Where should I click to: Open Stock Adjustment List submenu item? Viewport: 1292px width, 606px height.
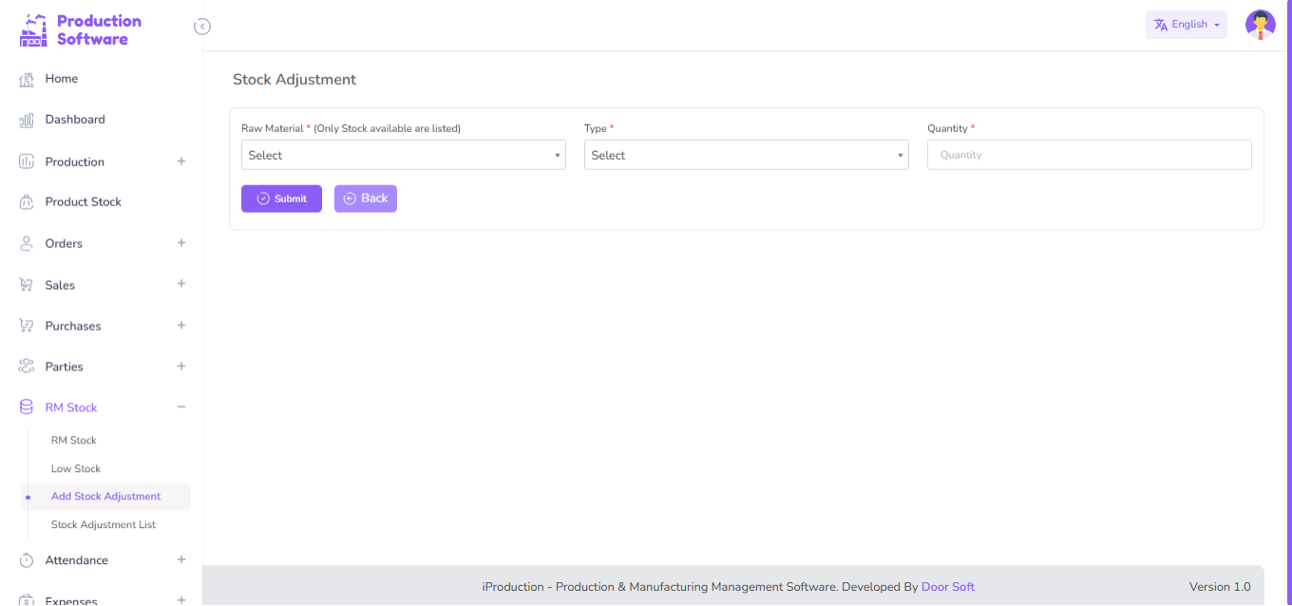coord(104,524)
